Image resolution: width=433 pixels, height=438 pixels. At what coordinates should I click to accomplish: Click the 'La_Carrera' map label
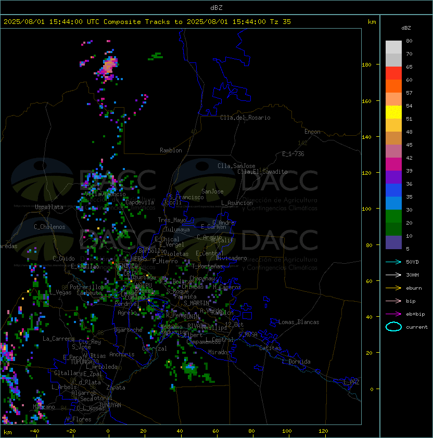58,339
